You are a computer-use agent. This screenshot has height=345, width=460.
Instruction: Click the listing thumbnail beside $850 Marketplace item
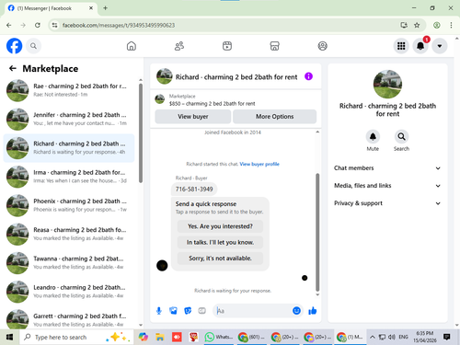(x=159, y=99)
